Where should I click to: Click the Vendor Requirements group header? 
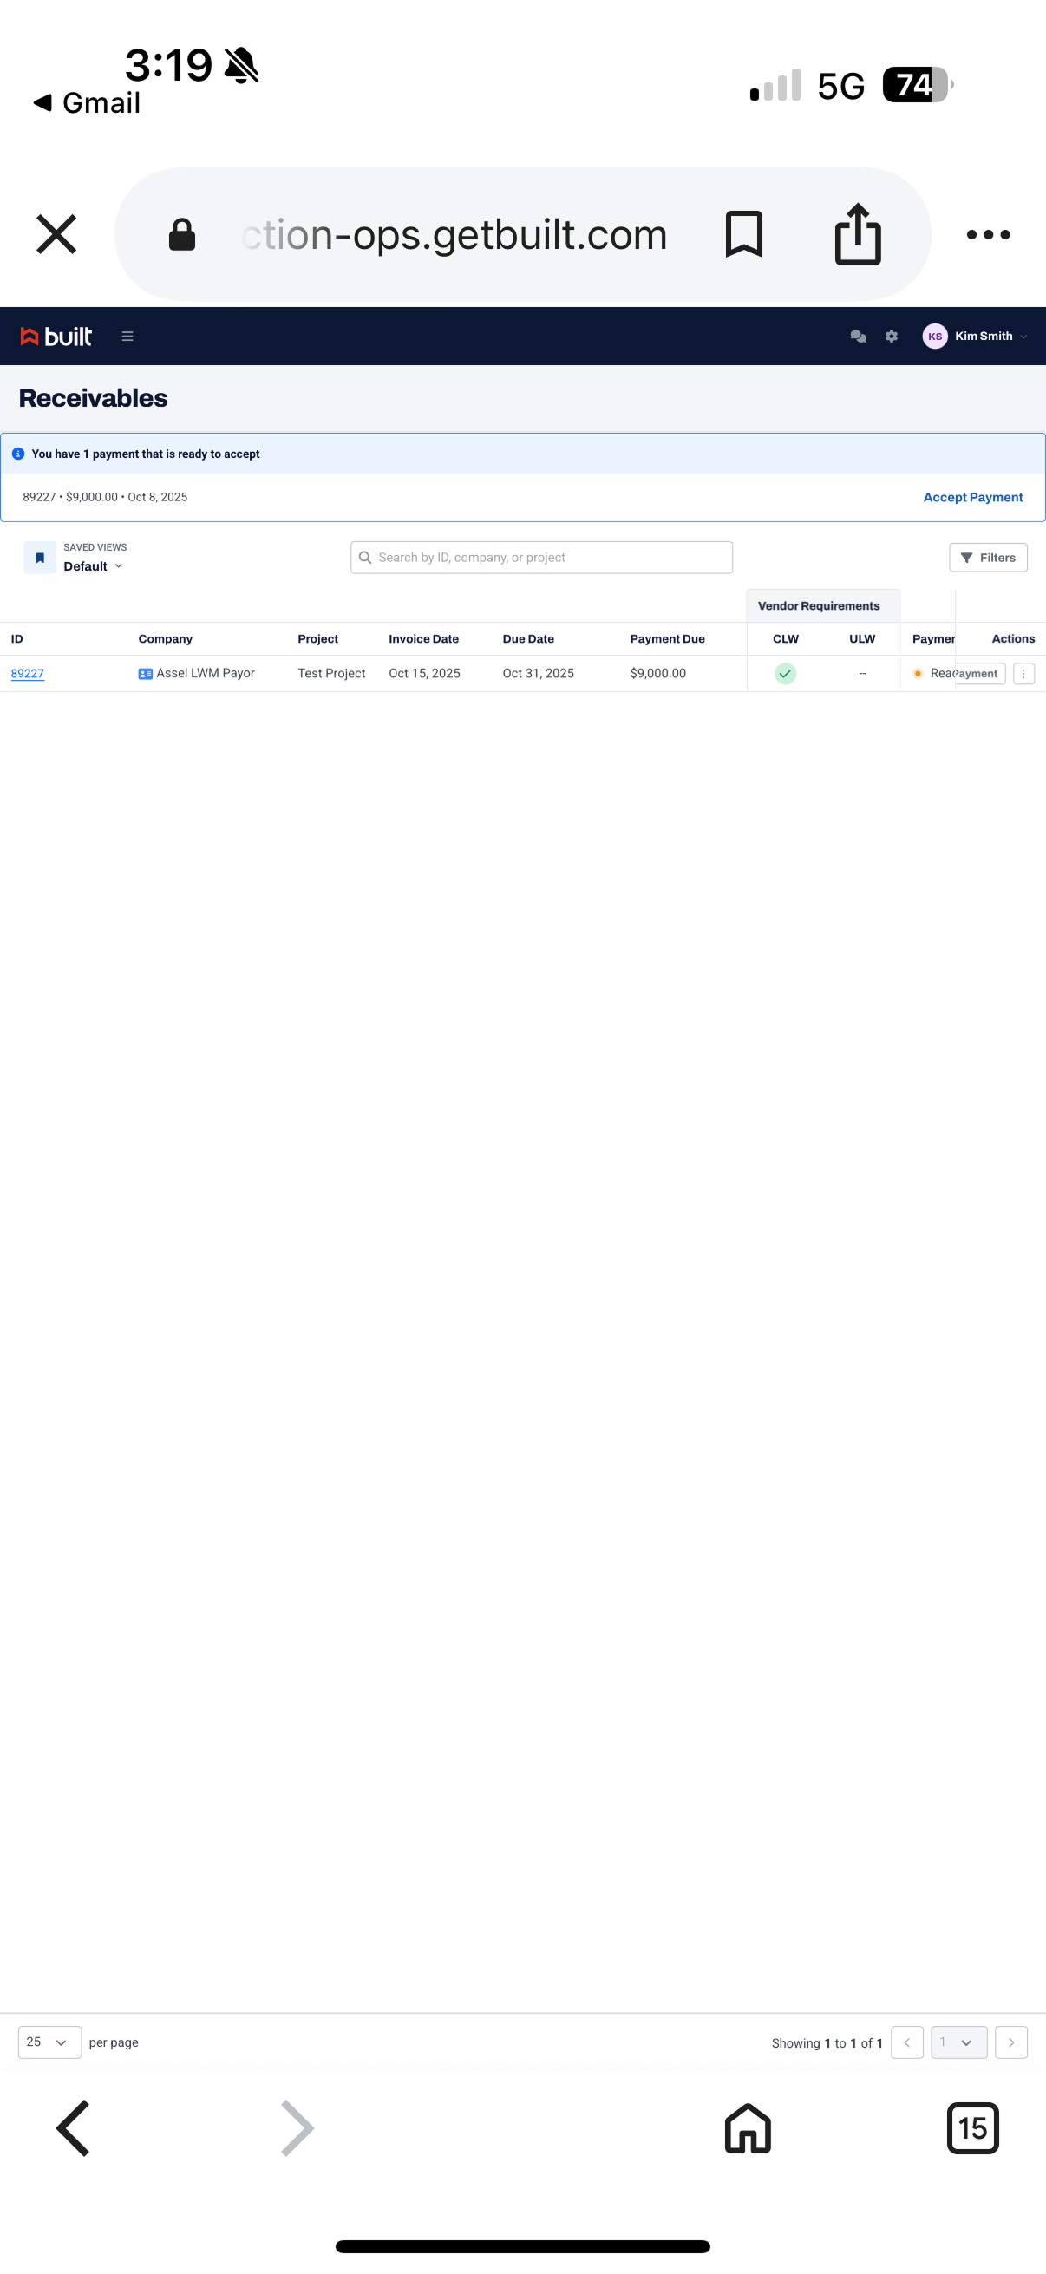point(818,605)
